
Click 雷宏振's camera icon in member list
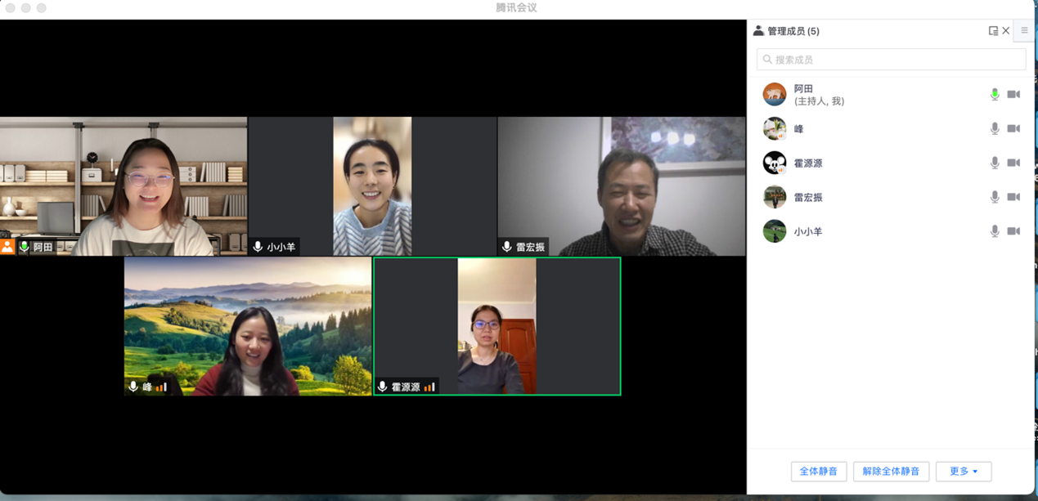tap(1013, 198)
